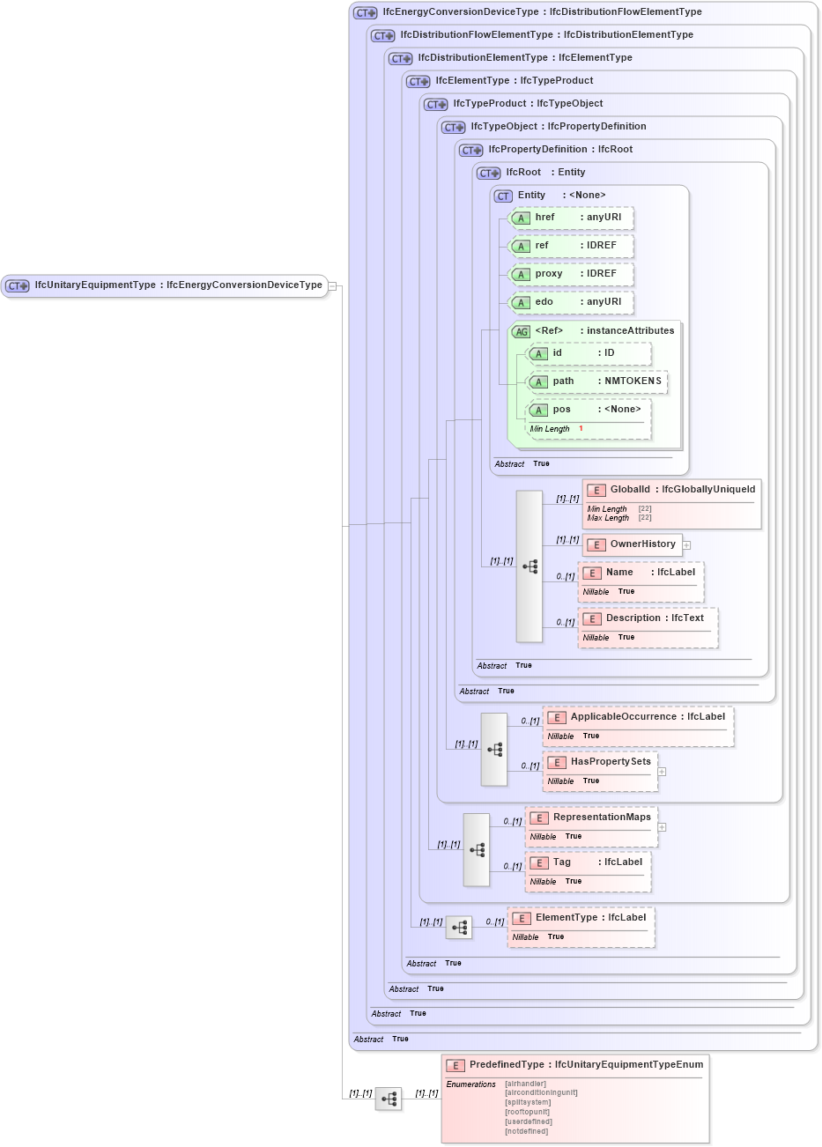Select the E icon of GlobalId element

[x=596, y=489]
